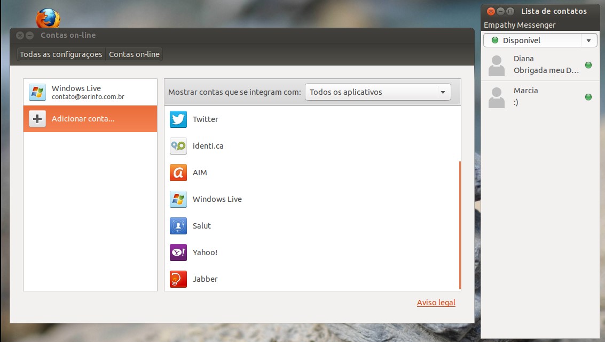Click the Contas on-line breadcrumb button

click(x=134, y=54)
